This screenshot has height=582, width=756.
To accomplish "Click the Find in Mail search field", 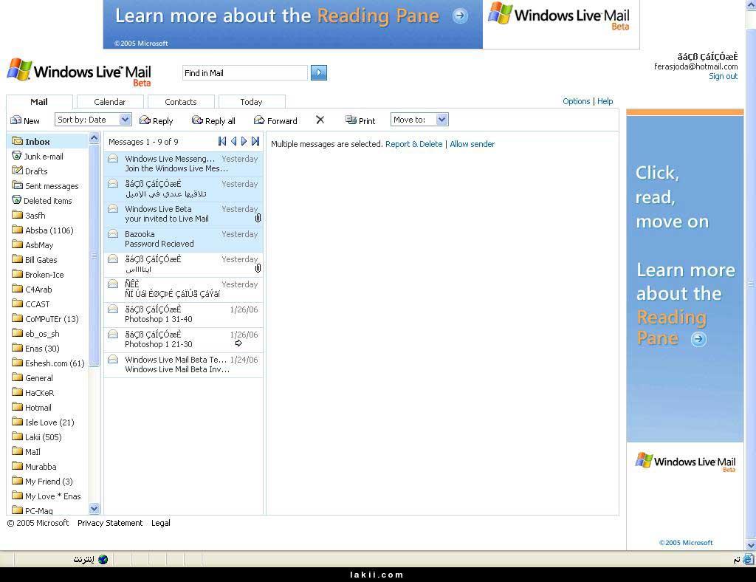I will [x=245, y=73].
